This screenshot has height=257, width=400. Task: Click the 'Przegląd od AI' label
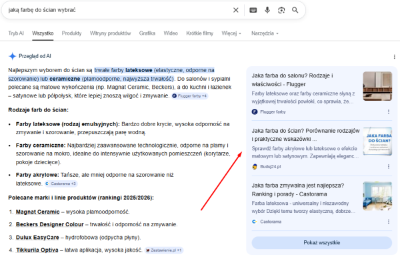(x=35, y=56)
